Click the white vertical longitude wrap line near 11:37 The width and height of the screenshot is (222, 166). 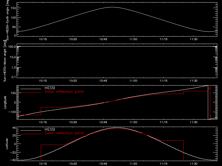click(208, 102)
